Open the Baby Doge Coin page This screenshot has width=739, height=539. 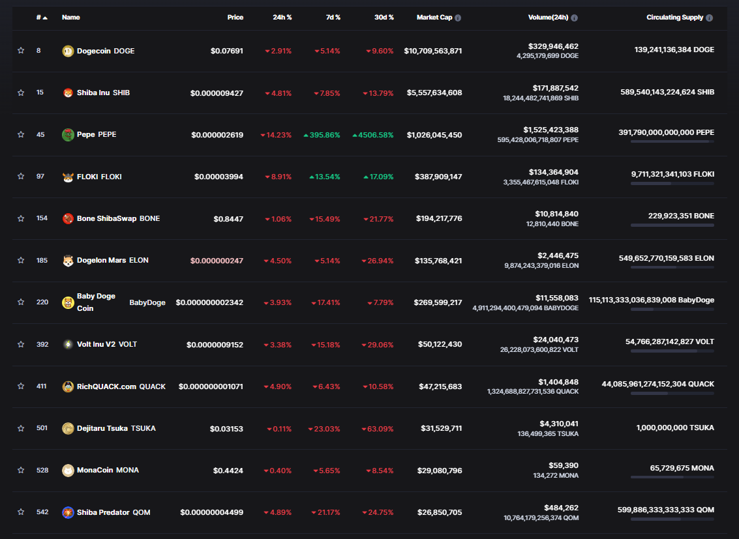[x=121, y=302]
